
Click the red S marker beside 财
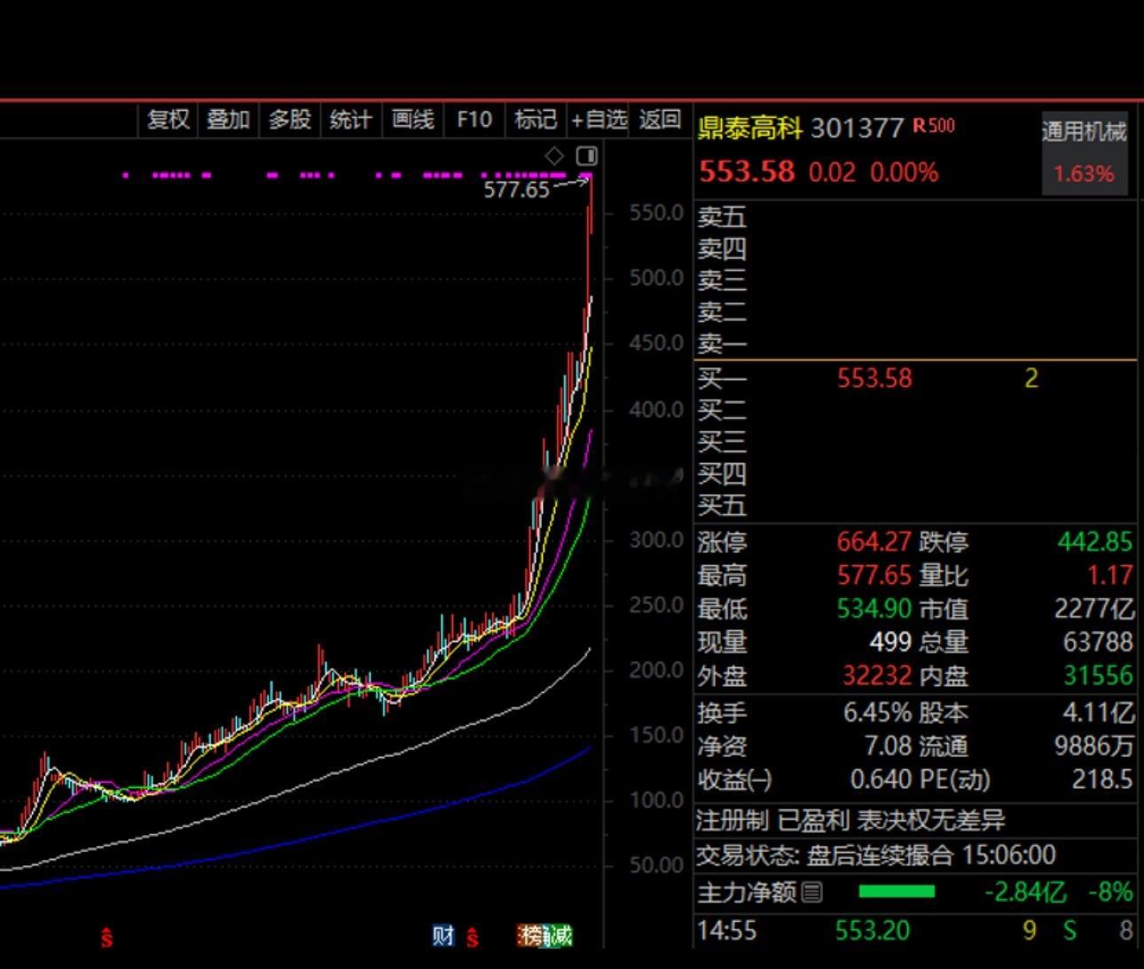(x=473, y=937)
